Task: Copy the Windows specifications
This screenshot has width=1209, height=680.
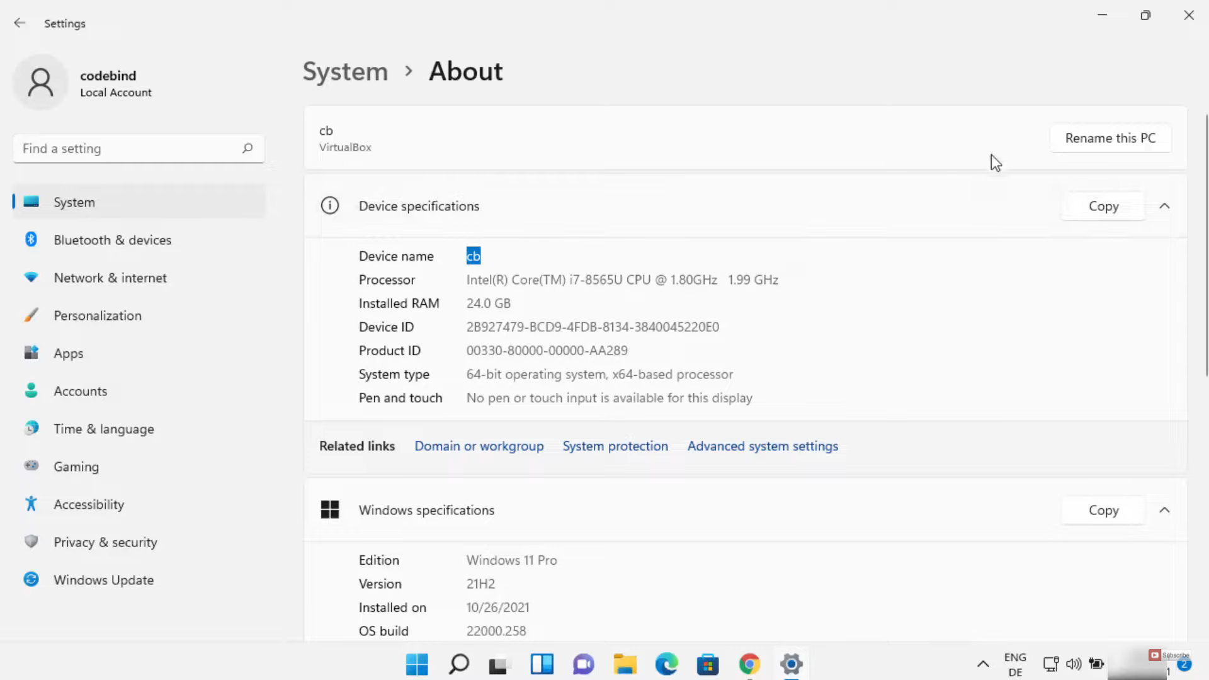Action: (1103, 510)
